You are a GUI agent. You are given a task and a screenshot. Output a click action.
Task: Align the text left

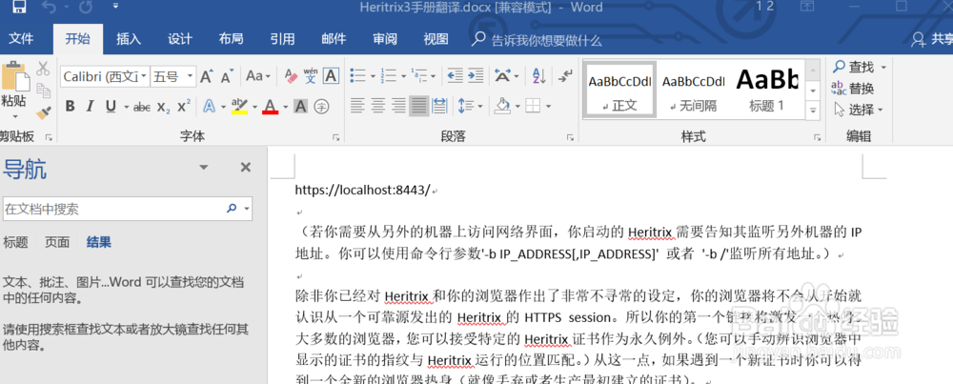tap(357, 107)
